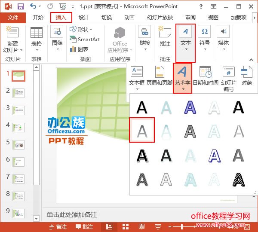Screen dimensions: 258x232
Task: Open the 表格 insert dropdown
Action: pyautogui.click(x=37, y=39)
